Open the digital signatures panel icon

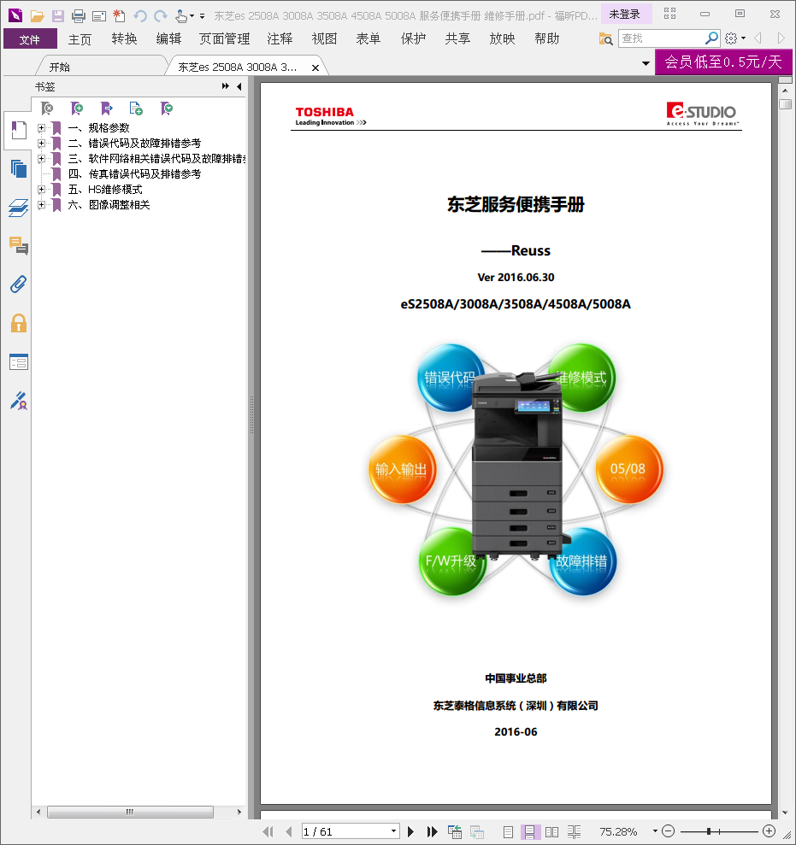tap(18, 401)
